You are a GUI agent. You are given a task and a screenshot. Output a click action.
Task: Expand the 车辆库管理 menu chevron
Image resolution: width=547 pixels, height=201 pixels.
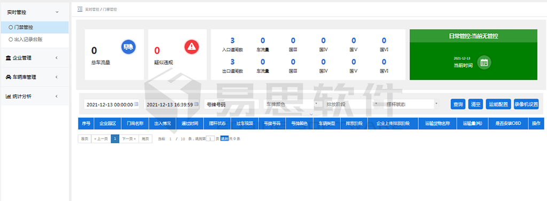tap(57, 77)
